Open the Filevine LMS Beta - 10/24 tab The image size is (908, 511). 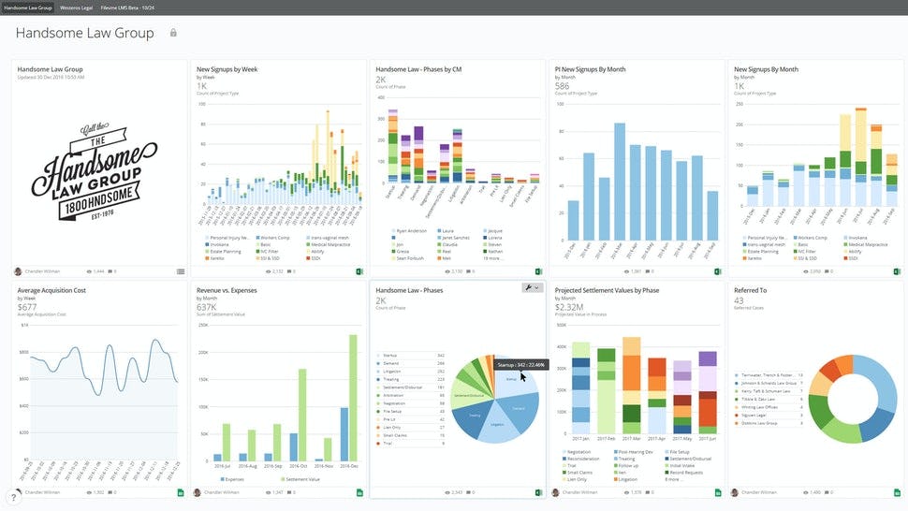click(x=127, y=7)
